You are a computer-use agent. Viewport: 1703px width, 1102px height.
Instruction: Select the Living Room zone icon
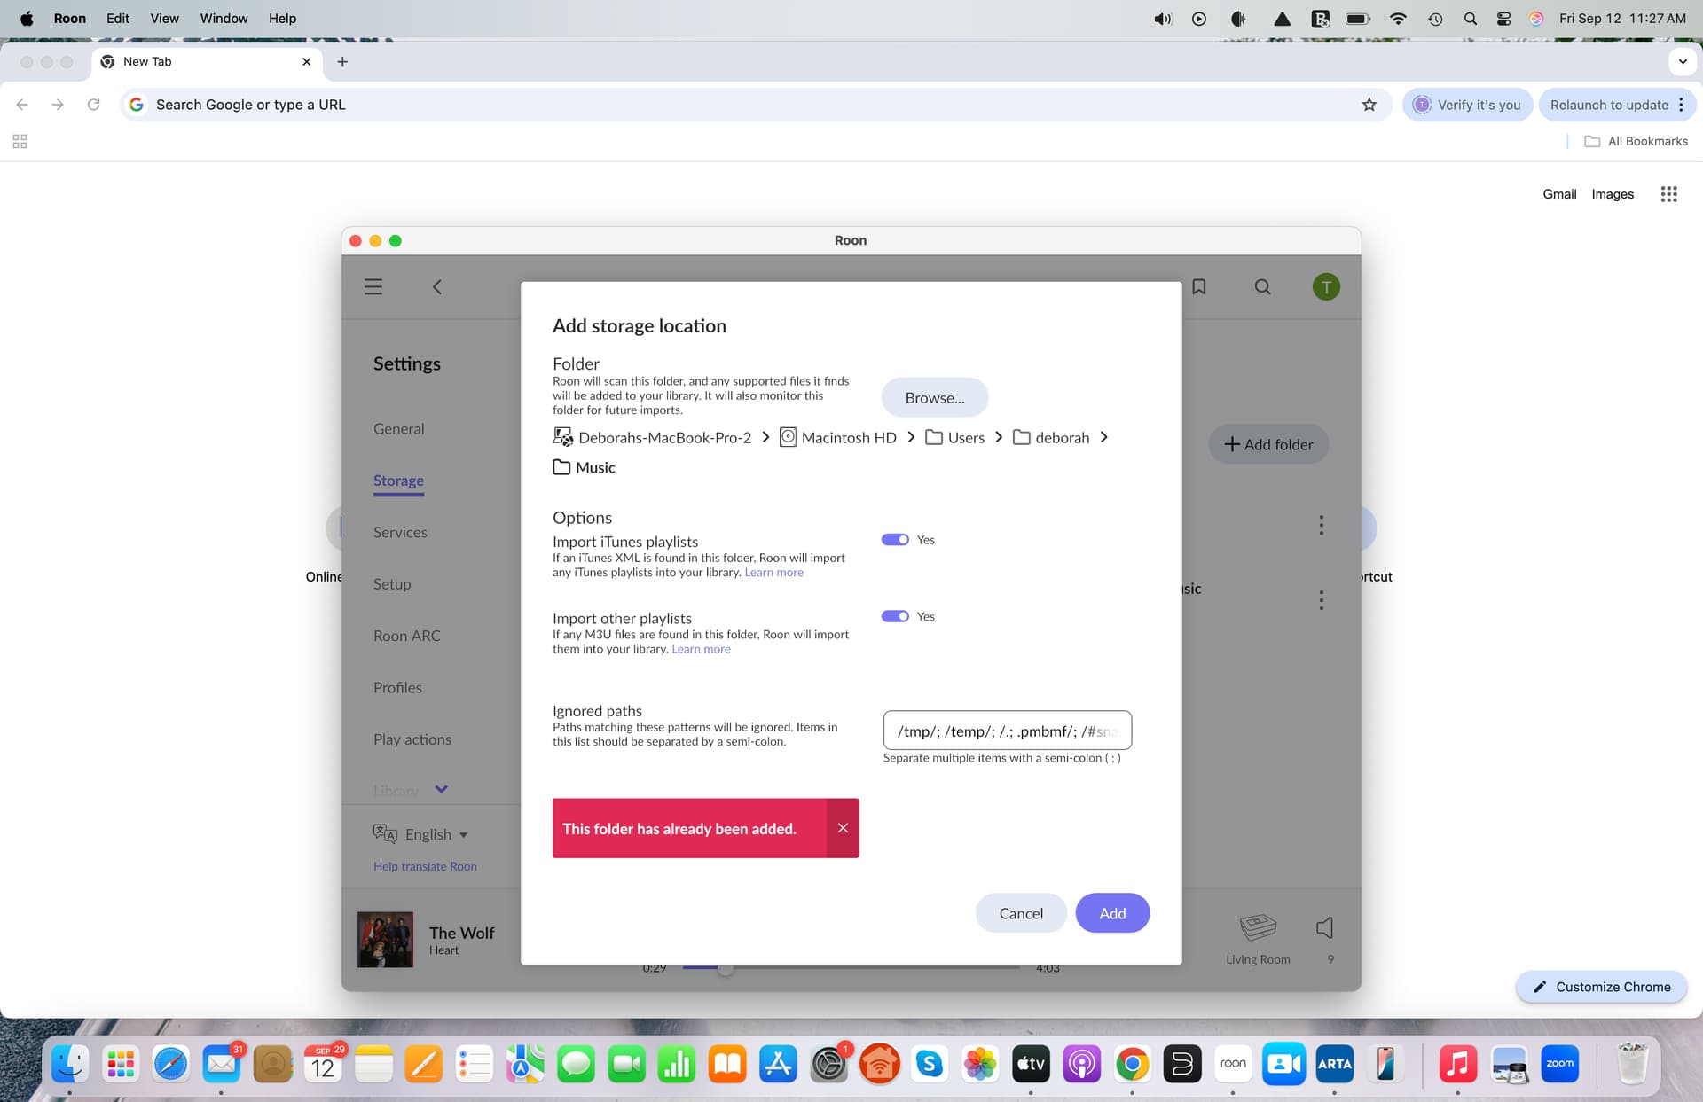[x=1257, y=928]
